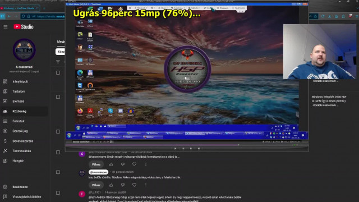The width and height of the screenshot is (359, 202).
Task: Click the Testreszabás wand icon
Action: click(5, 151)
